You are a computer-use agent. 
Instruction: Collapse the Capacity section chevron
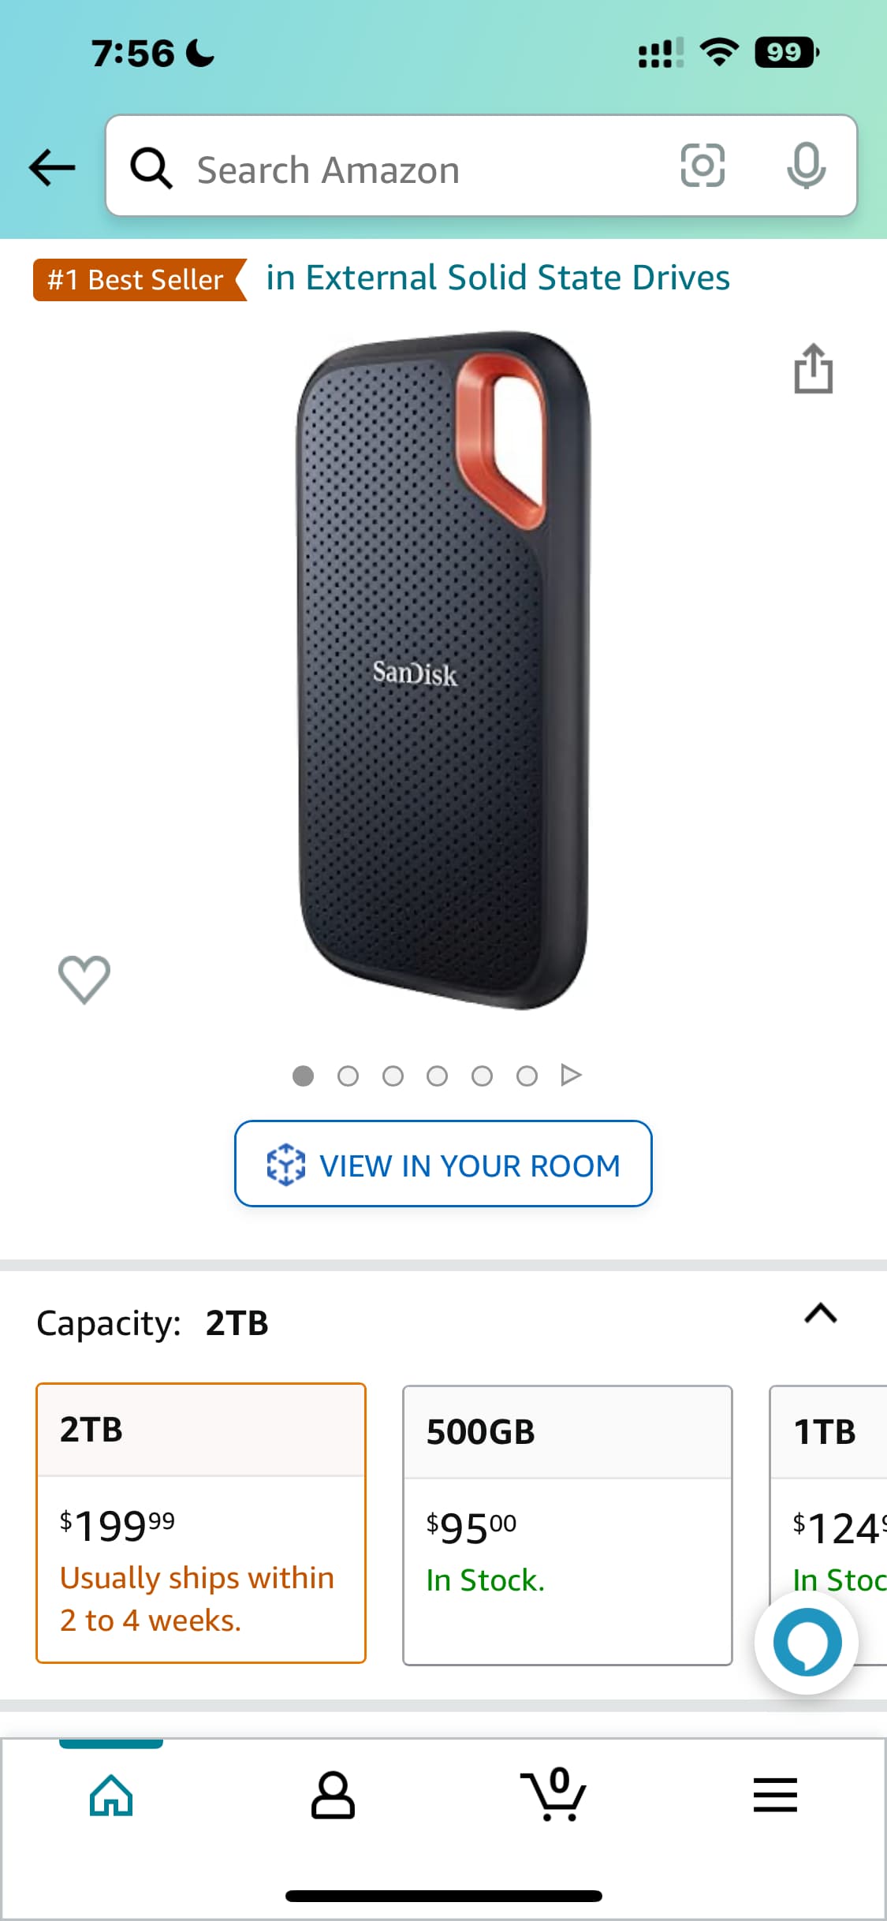[x=820, y=1314]
